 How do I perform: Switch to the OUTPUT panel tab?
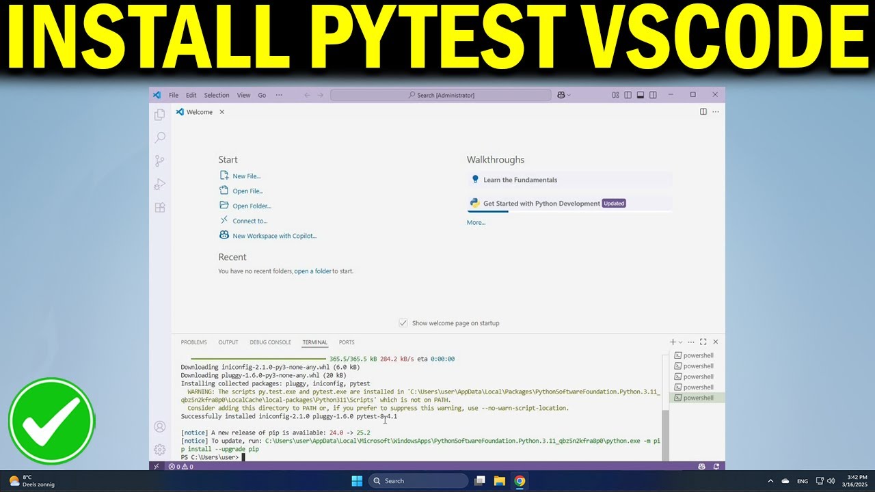[228, 342]
